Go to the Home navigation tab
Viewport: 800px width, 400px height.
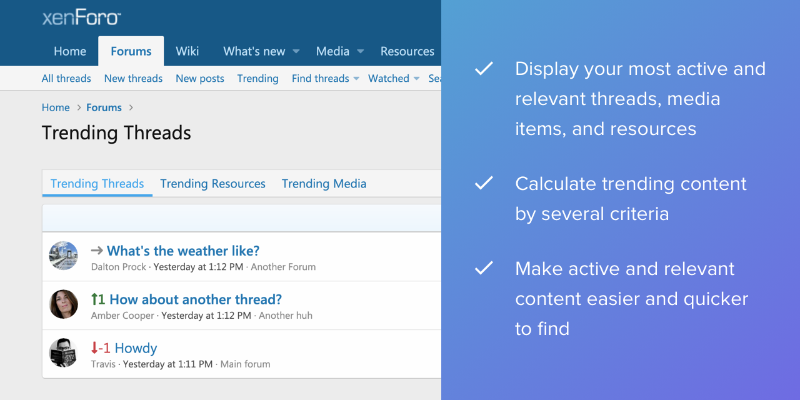(70, 51)
